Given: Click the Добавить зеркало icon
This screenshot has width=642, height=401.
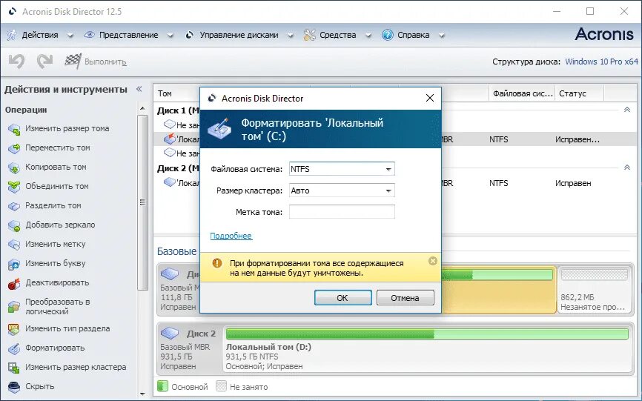Looking at the screenshot, I should click(x=14, y=225).
